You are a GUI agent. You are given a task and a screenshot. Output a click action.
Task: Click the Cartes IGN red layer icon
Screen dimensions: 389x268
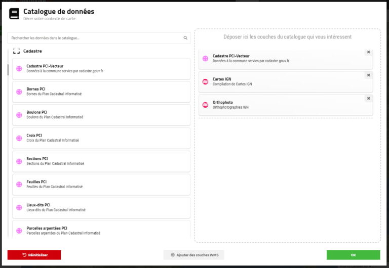205,82
